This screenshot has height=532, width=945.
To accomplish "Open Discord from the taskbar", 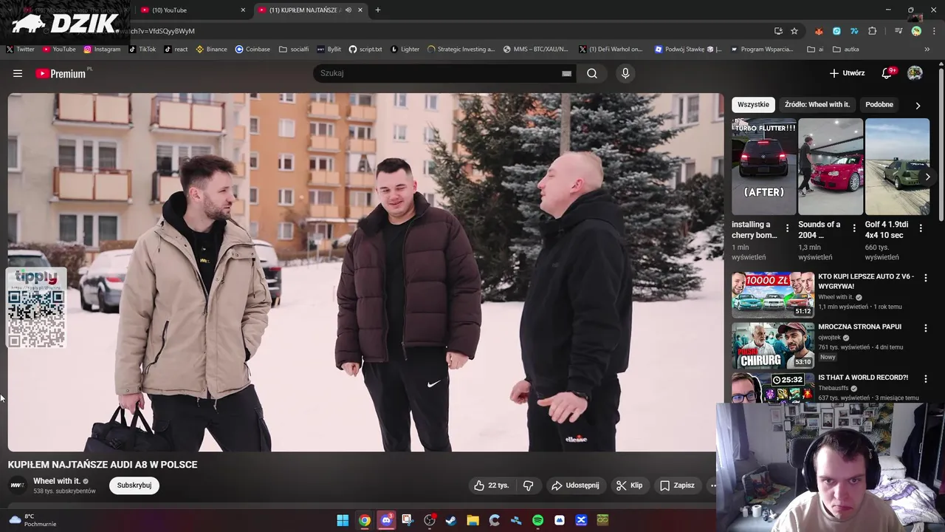I will pos(386,520).
